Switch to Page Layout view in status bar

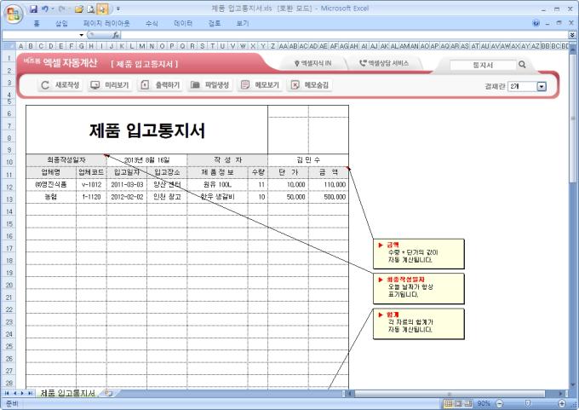point(458,402)
